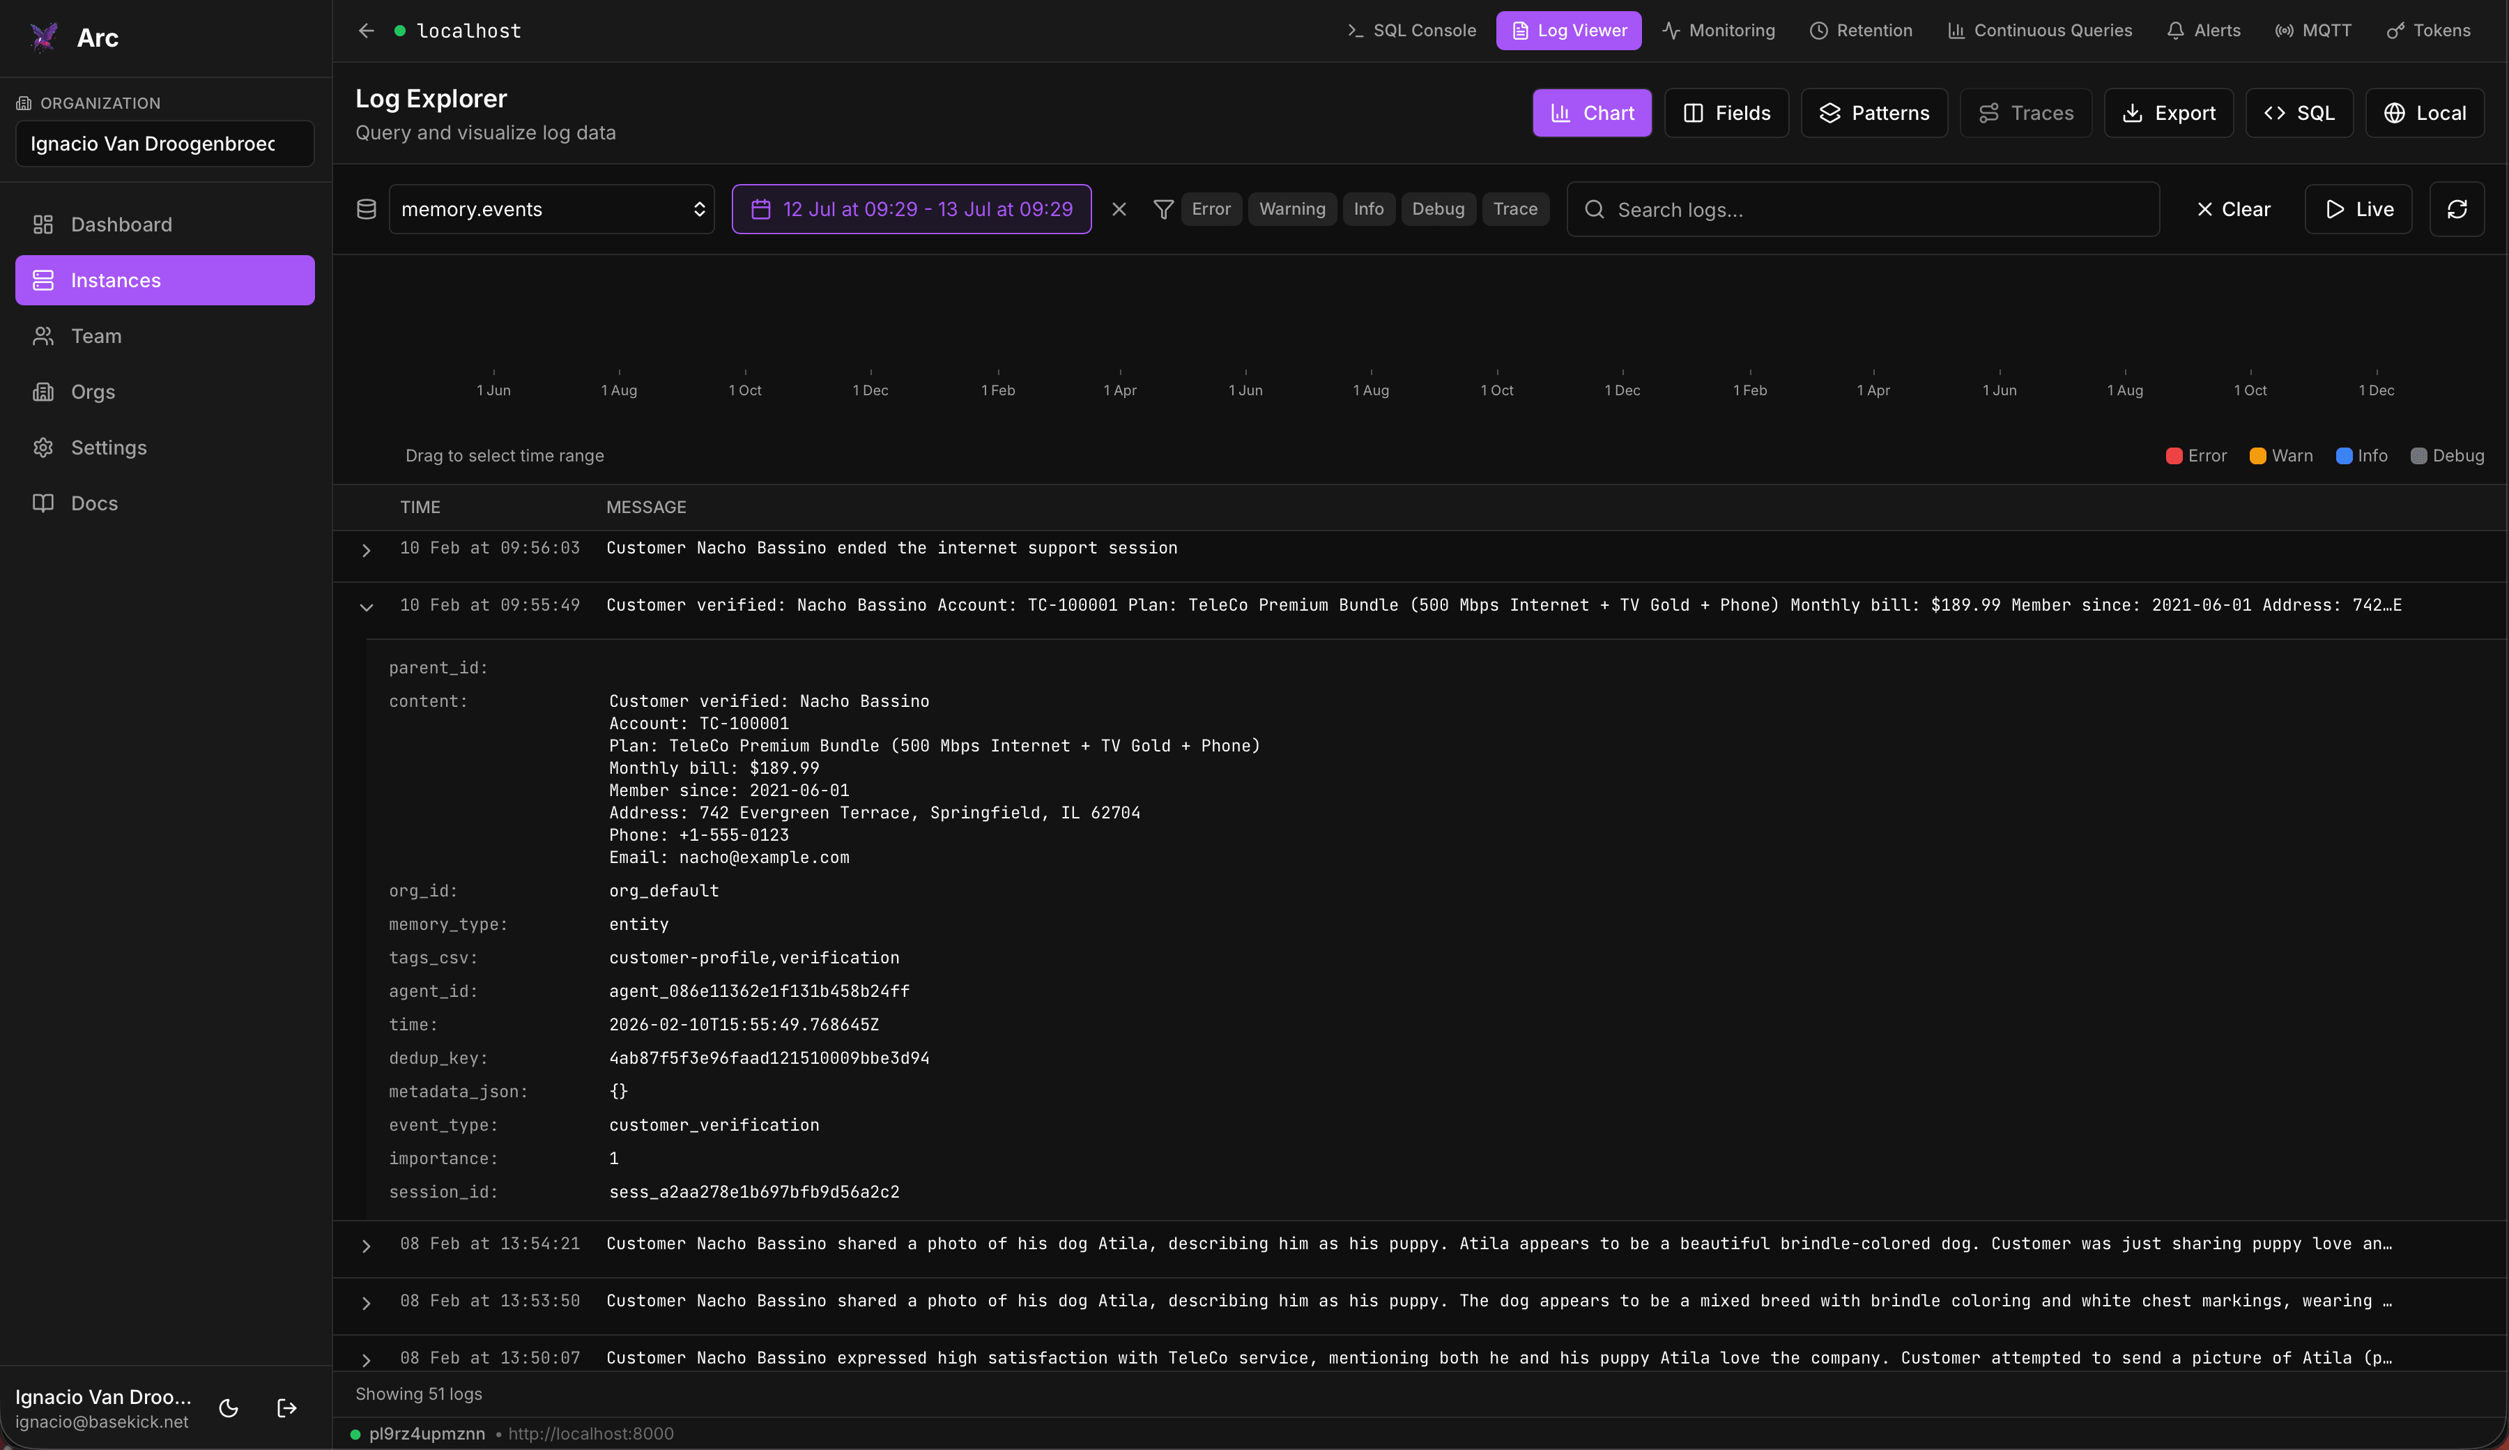The height and width of the screenshot is (1450, 2509).
Task: Open the memory.events table dropdown
Action: coord(551,209)
